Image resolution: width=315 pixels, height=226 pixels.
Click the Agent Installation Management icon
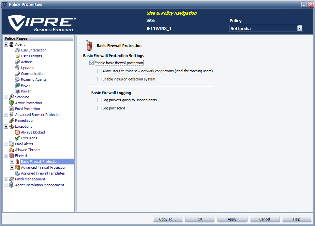11,185
